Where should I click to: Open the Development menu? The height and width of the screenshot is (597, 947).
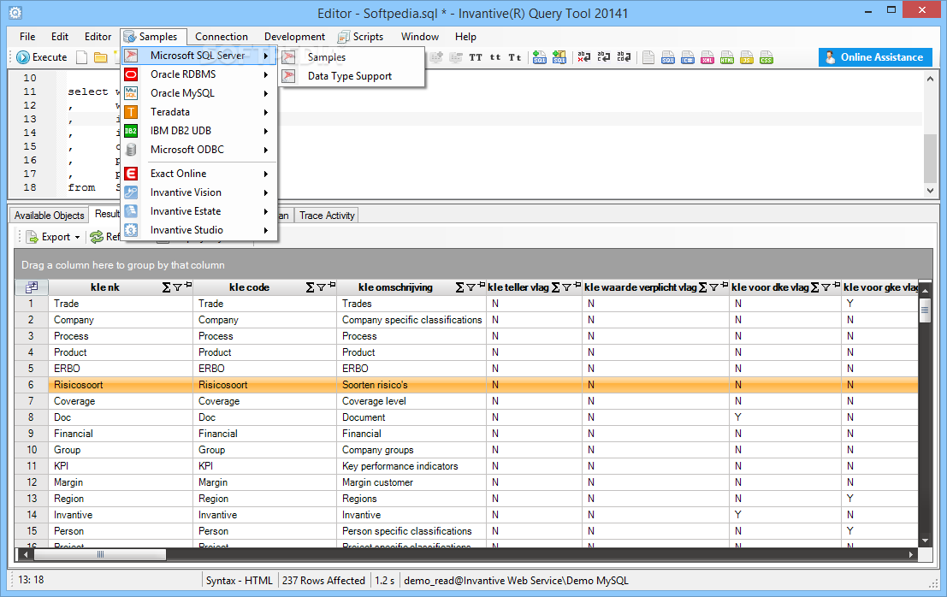click(x=294, y=37)
